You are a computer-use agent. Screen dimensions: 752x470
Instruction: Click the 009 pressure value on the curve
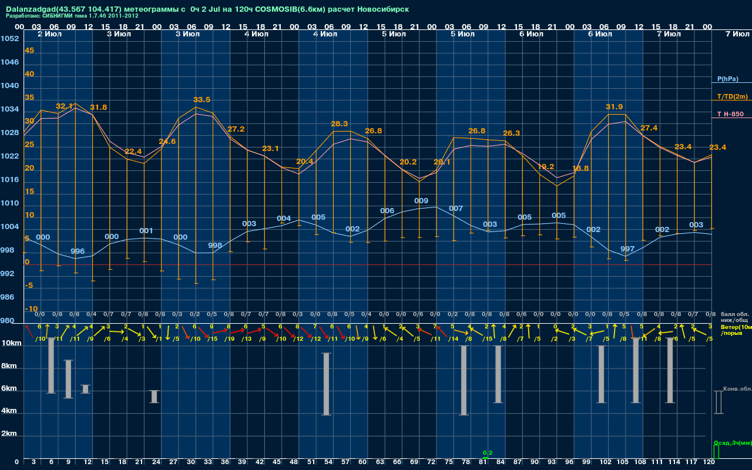pos(421,201)
